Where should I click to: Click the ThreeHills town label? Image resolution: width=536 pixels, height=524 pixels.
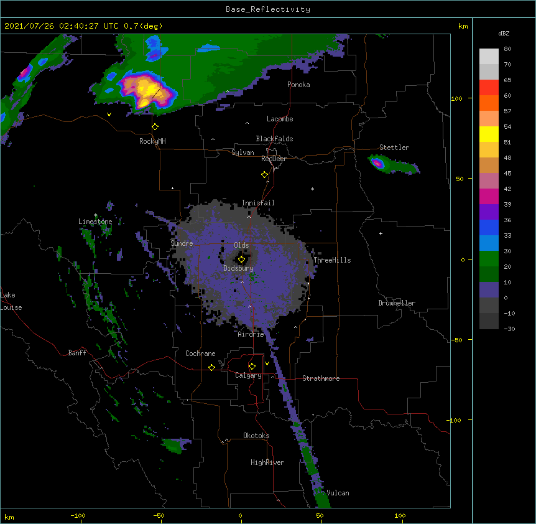tap(332, 260)
